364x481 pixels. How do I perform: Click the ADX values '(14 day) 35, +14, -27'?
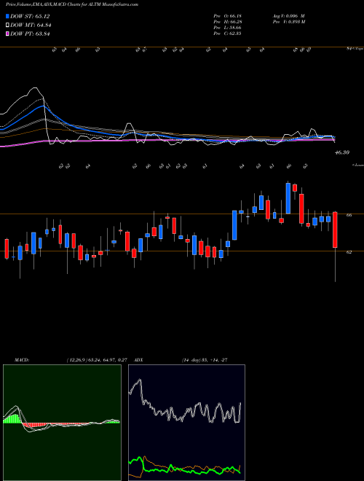(x=204, y=360)
